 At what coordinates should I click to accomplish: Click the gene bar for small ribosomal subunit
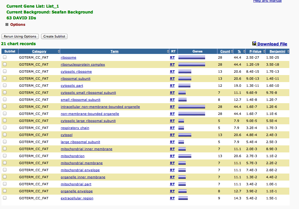tap(183, 100)
